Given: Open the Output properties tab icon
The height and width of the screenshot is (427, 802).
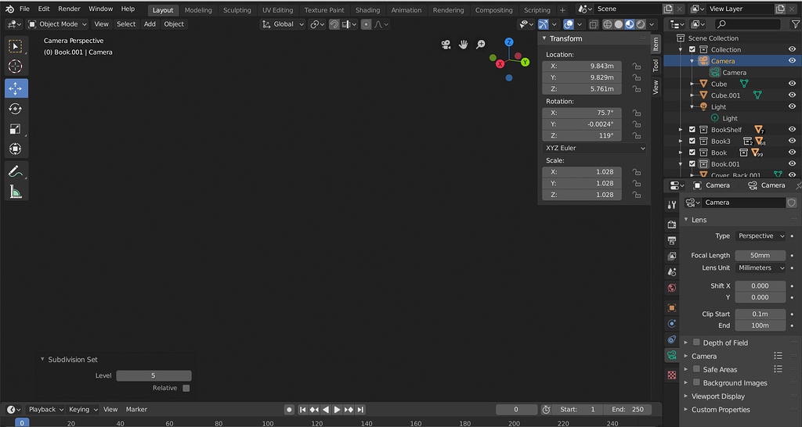Looking at the screenshot, I should (671, 240).
